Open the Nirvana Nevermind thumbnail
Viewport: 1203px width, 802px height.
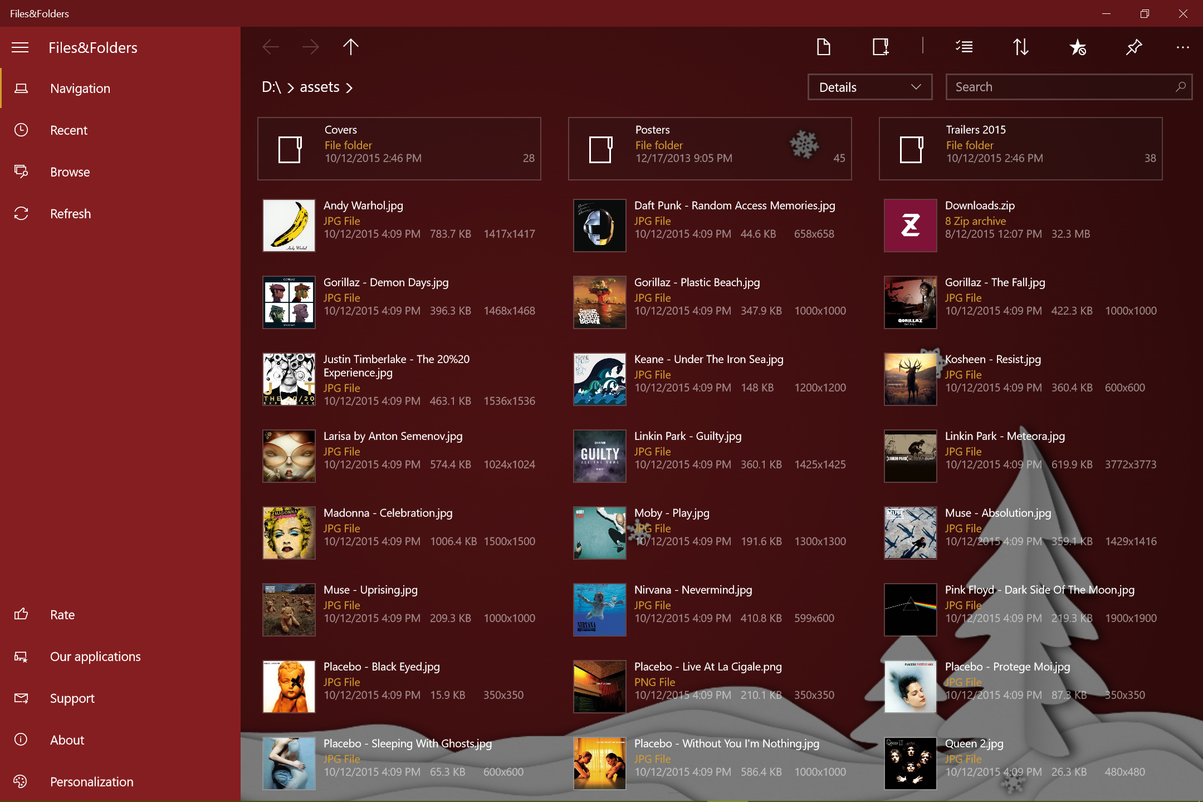[x=600, y=610]
